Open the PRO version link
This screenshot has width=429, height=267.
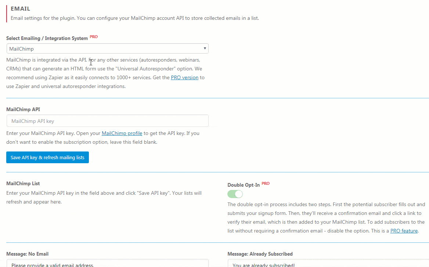pyautogui.click(x=185, y=77)
